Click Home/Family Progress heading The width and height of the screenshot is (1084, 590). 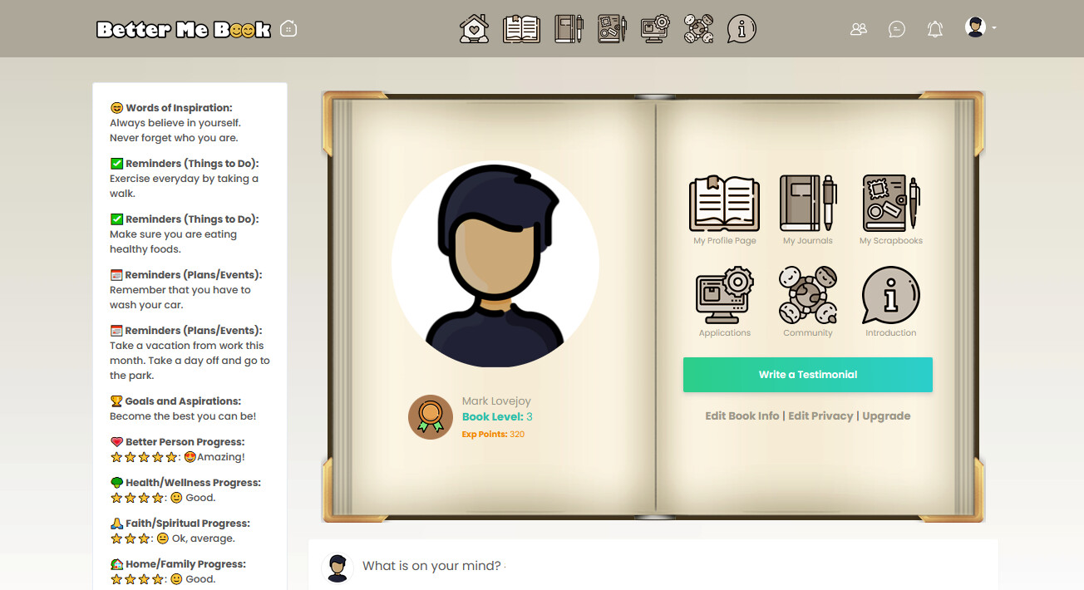click(x=179, y=564)
